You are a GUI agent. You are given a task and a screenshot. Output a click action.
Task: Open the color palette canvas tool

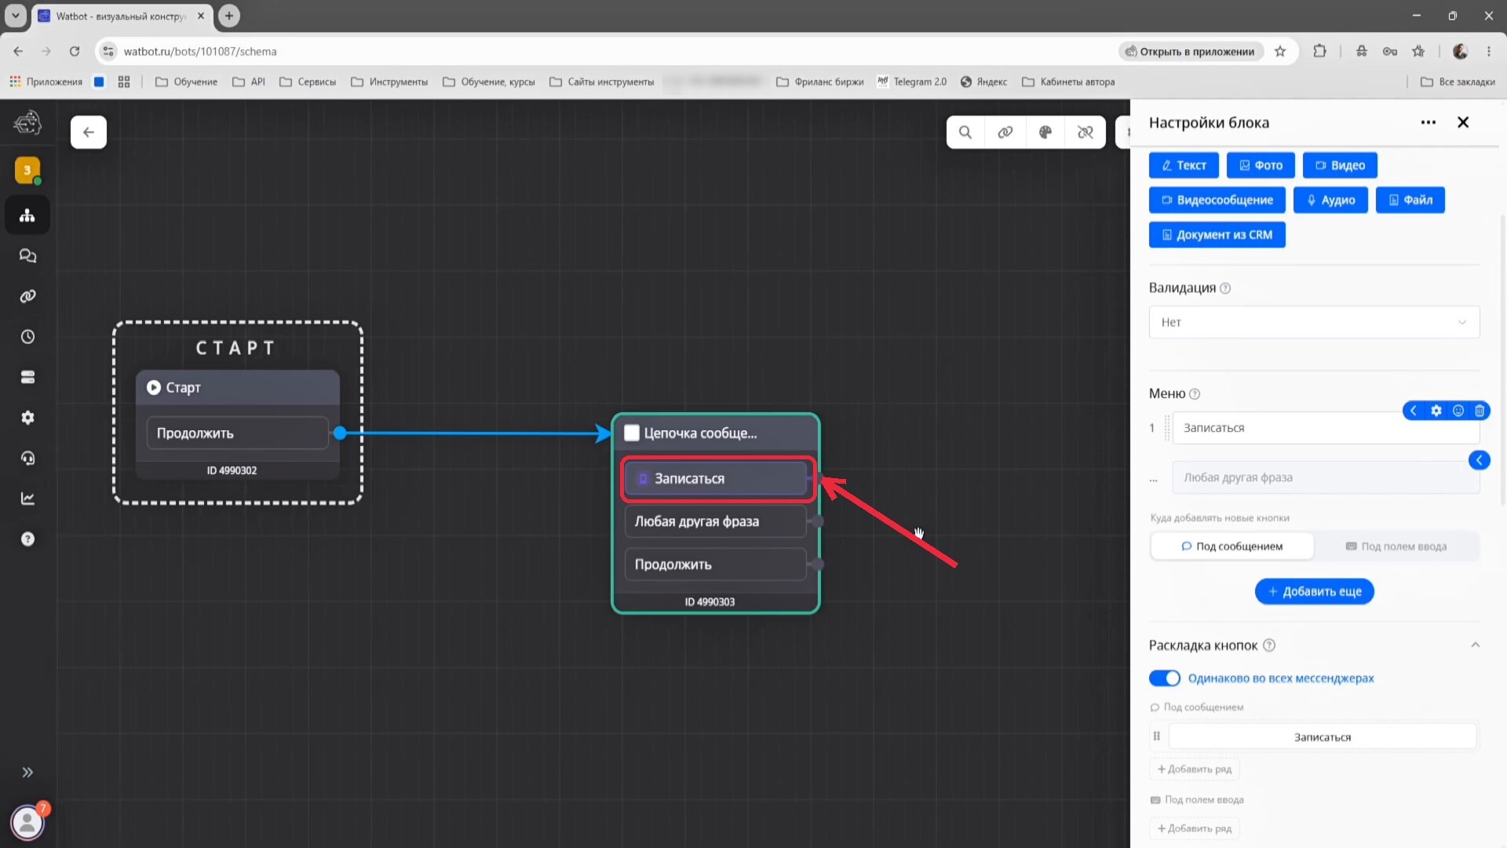[1045, 132]
